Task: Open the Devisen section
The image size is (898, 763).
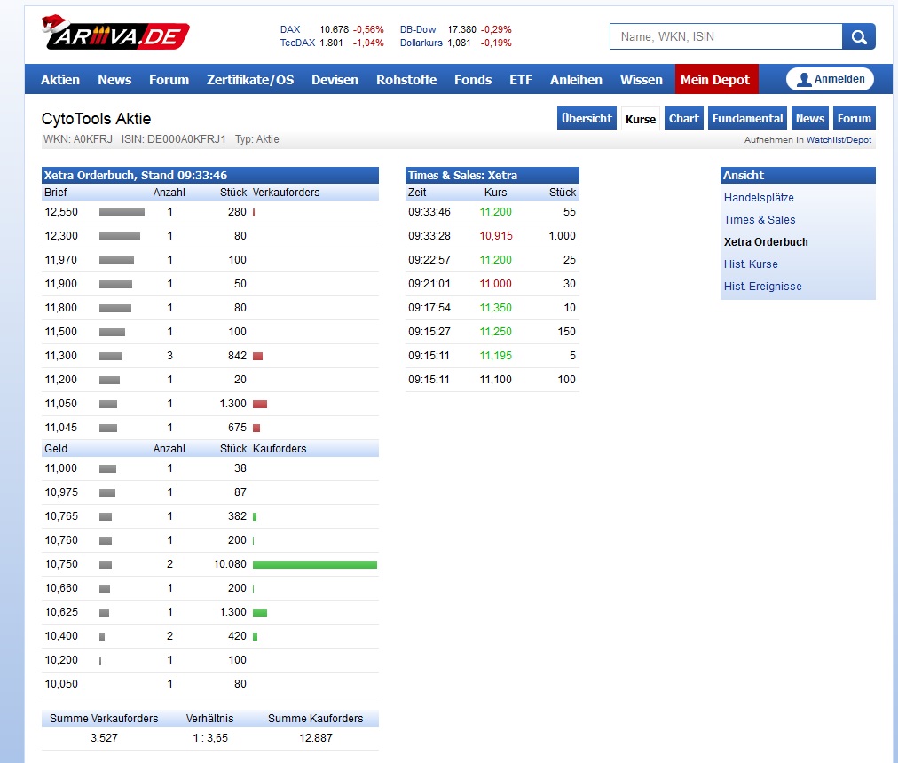Action: click(x=335, y=80)
